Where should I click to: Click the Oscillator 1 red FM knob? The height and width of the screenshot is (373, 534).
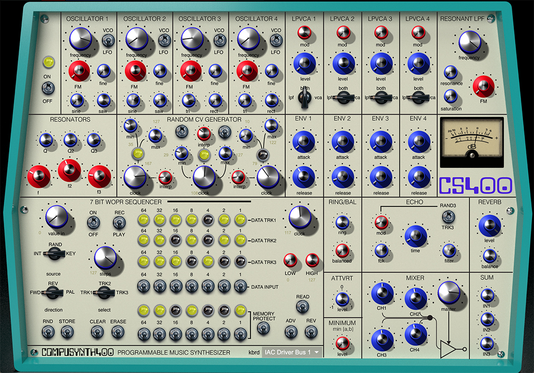[x=79, y=71]
